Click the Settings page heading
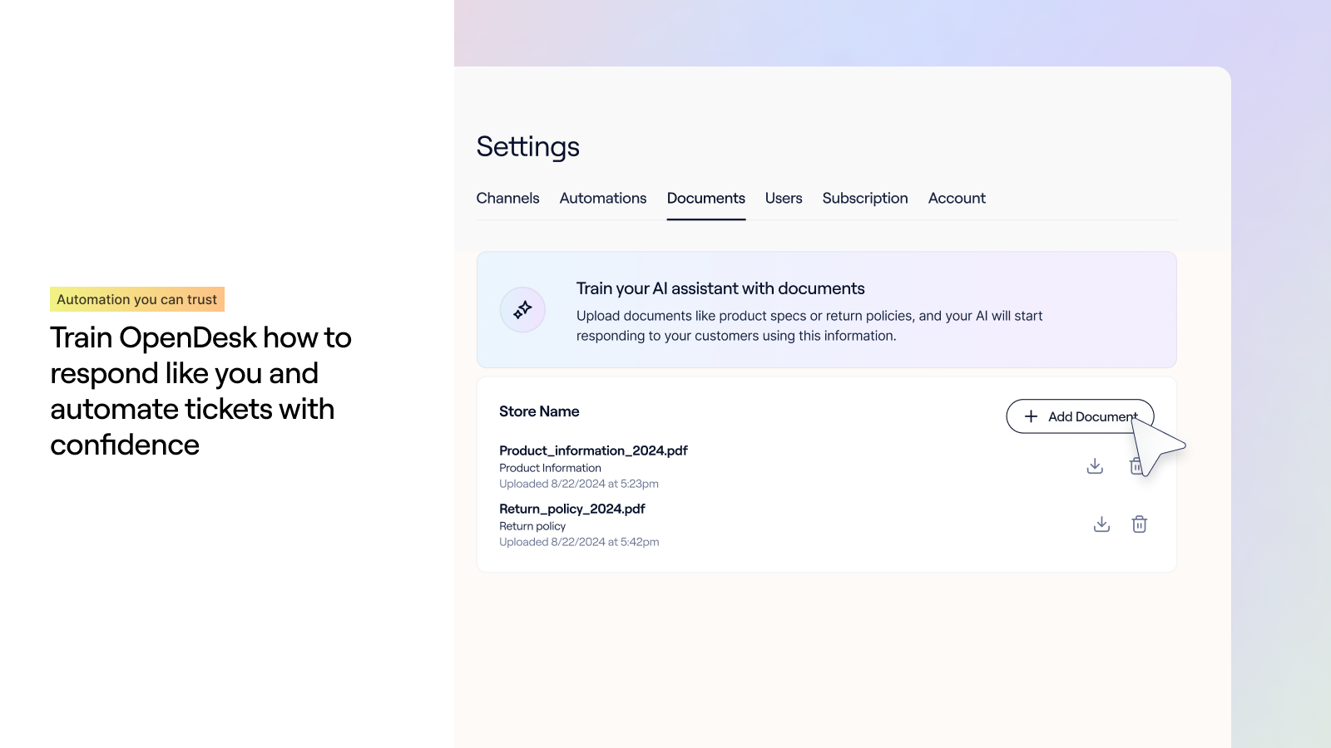The width and height of the screenshot is (1331, 748). (x=528, y=147)
